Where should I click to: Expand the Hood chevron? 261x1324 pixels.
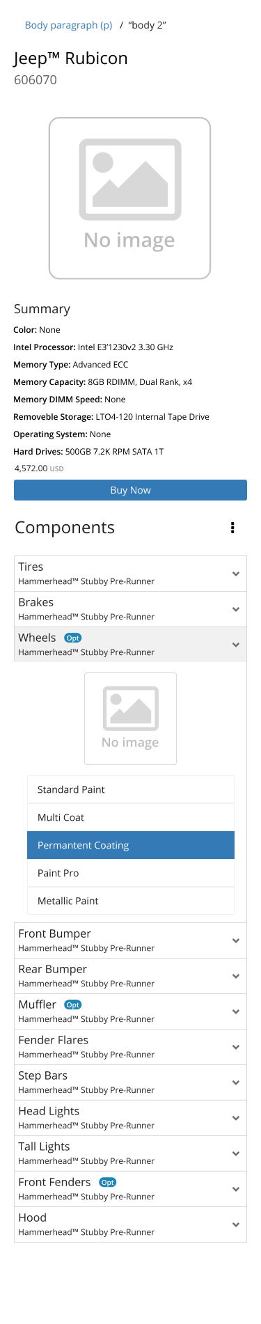pos(235,1224)
